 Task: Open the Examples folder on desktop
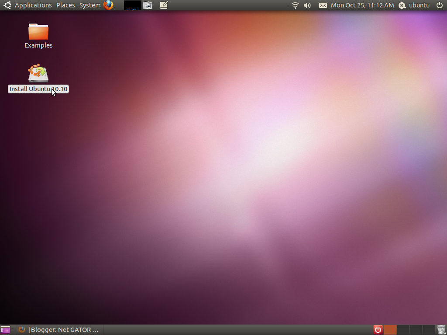(x=38, y=32)
